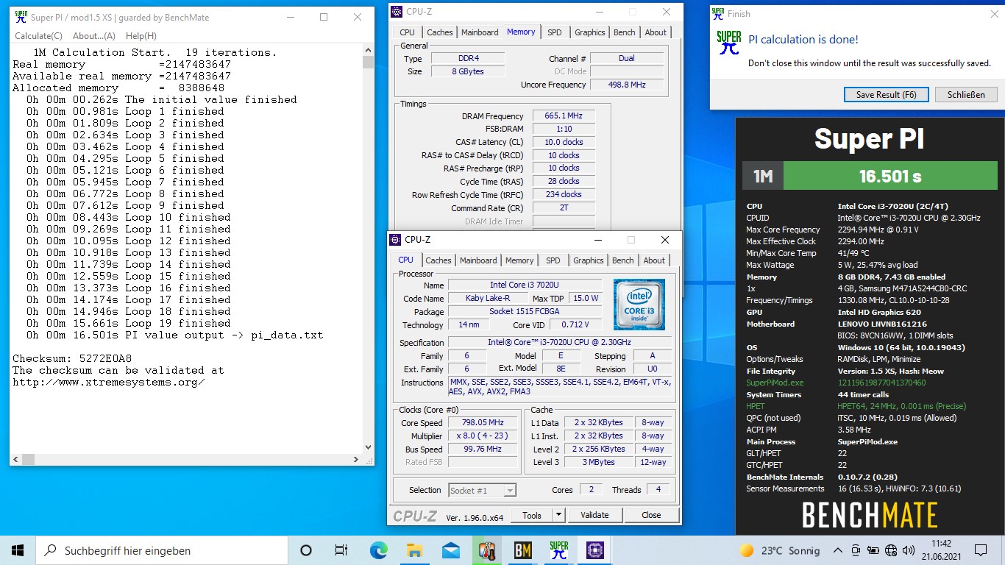This screenshot has height=565, width=1005.
Task: Select About tab in back CPU-Z window
Action: coord(656,32)
